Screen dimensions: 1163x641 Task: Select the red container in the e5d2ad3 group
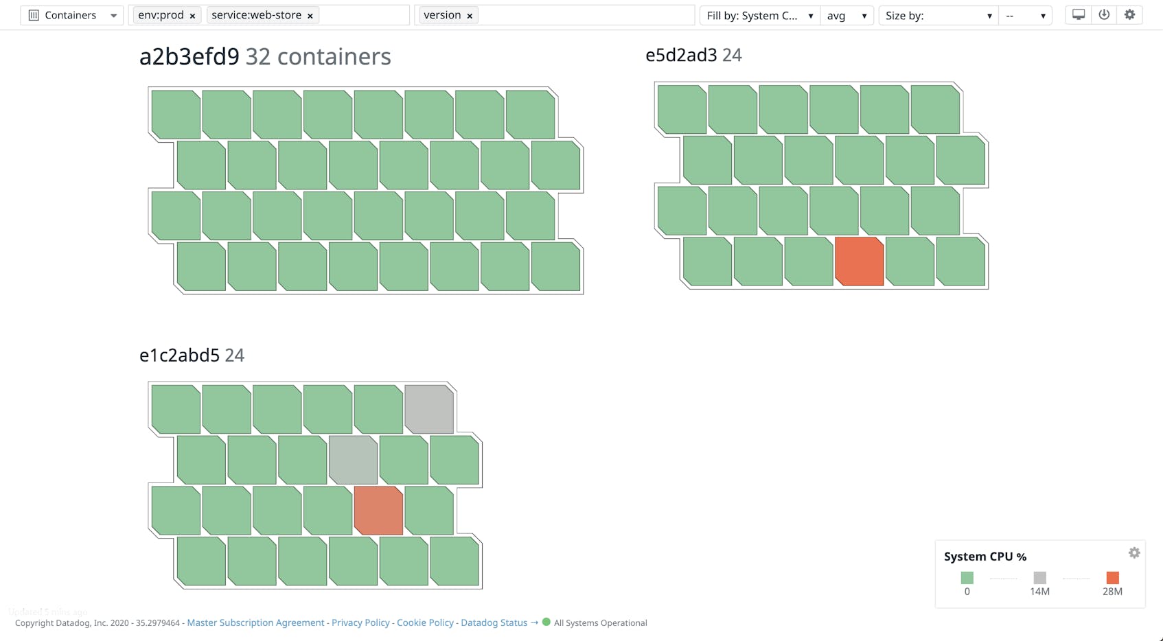pyautogui.click(x=859, y=261)
